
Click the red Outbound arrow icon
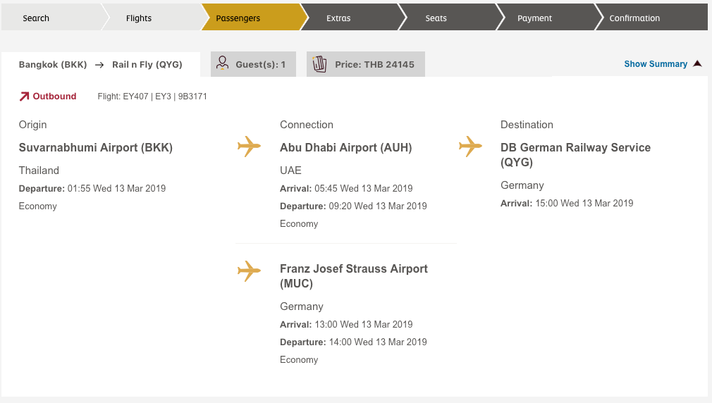24,97
